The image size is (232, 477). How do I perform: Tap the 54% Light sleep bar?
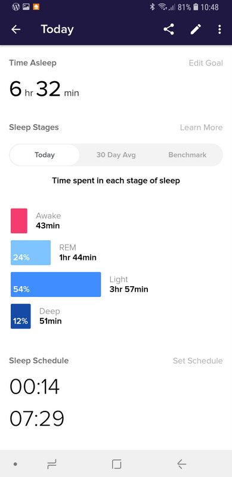[55, 284]
